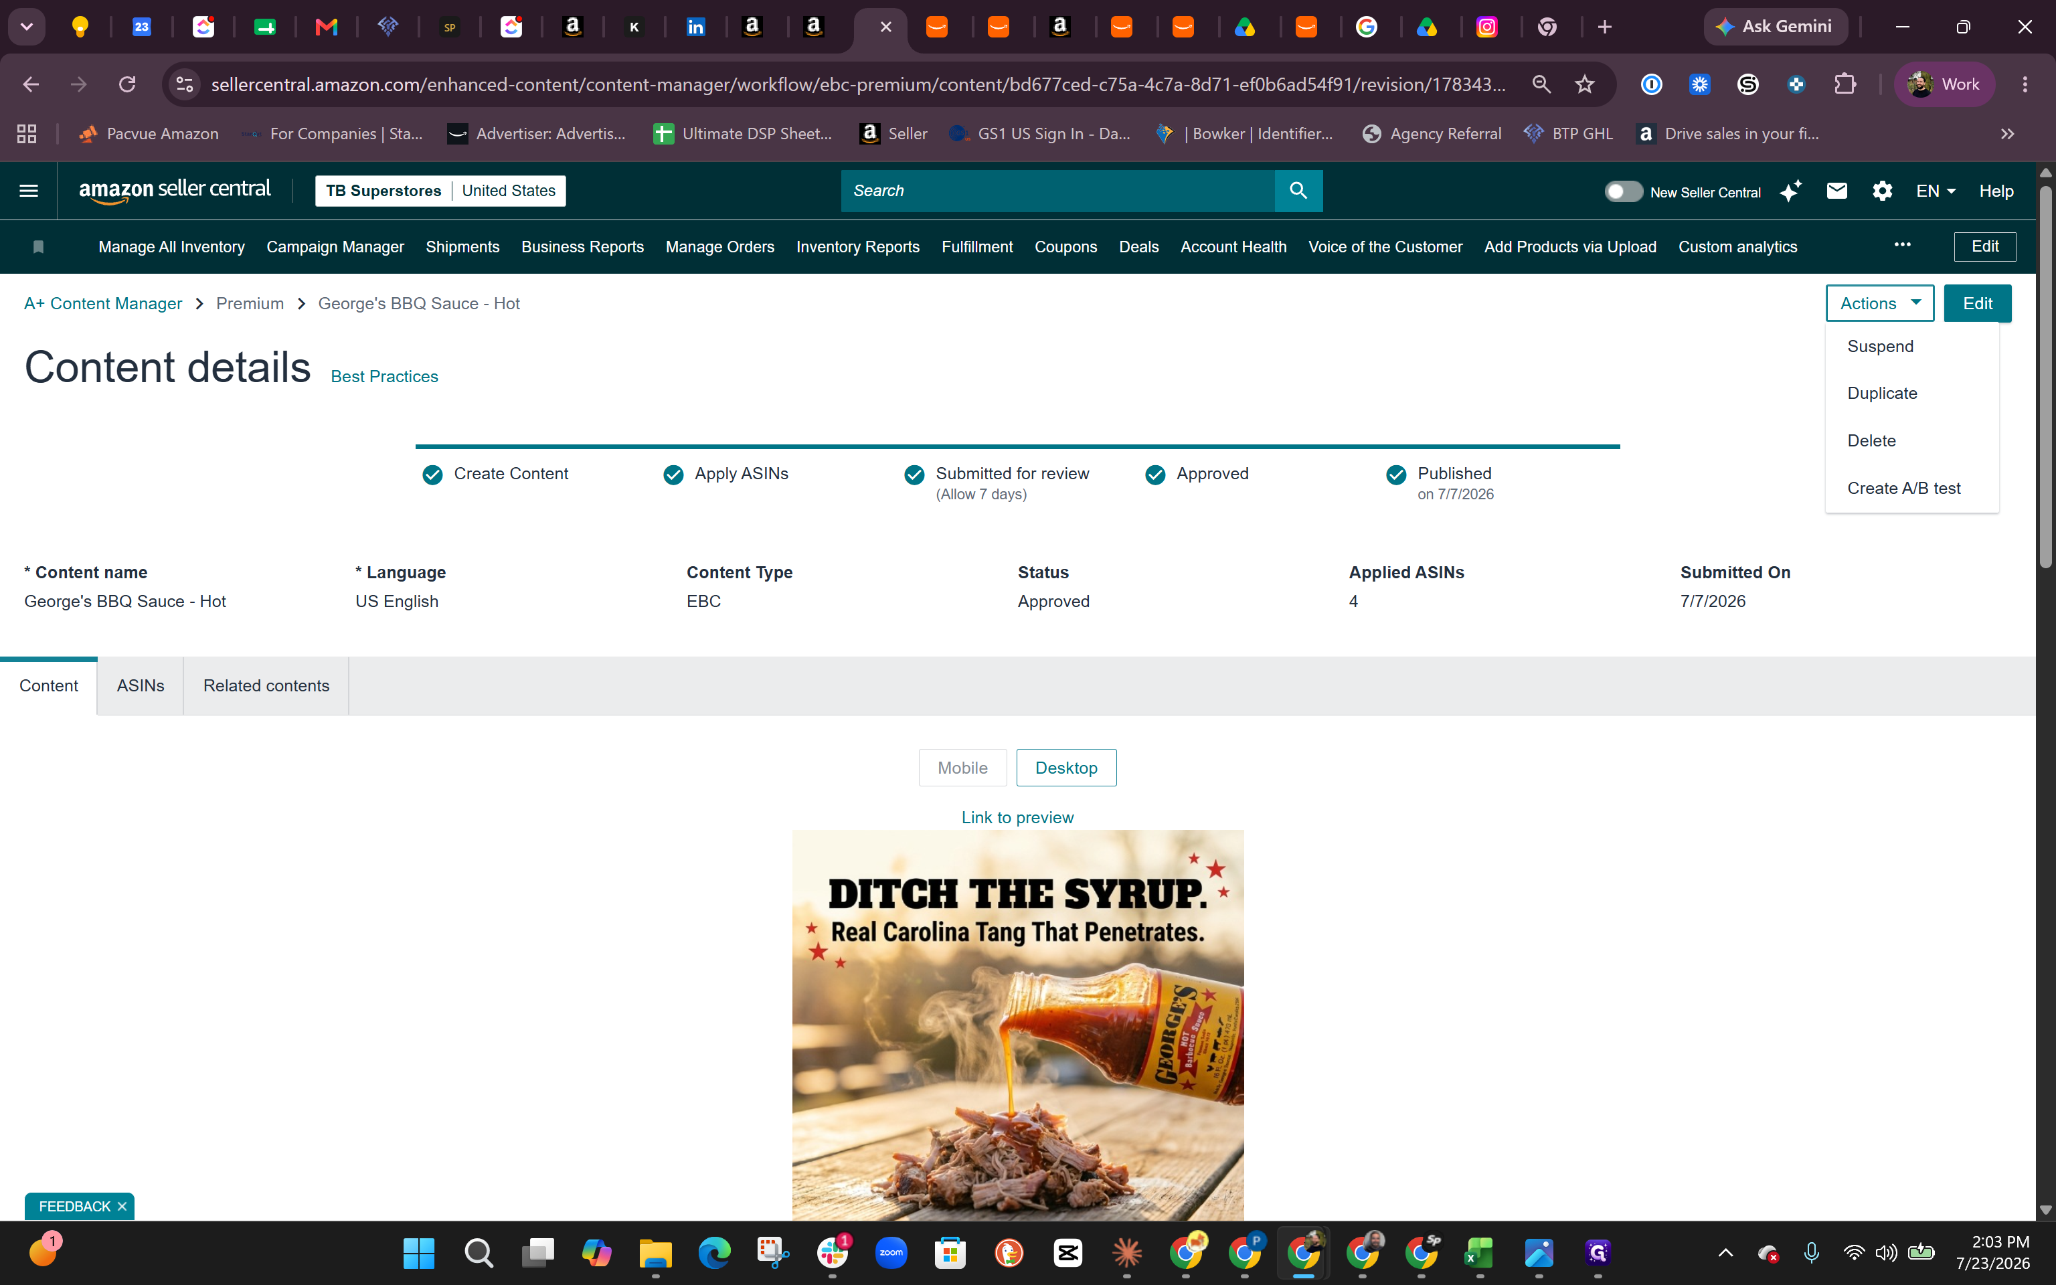Show hidden system tray icons

click(1725, 1253)
